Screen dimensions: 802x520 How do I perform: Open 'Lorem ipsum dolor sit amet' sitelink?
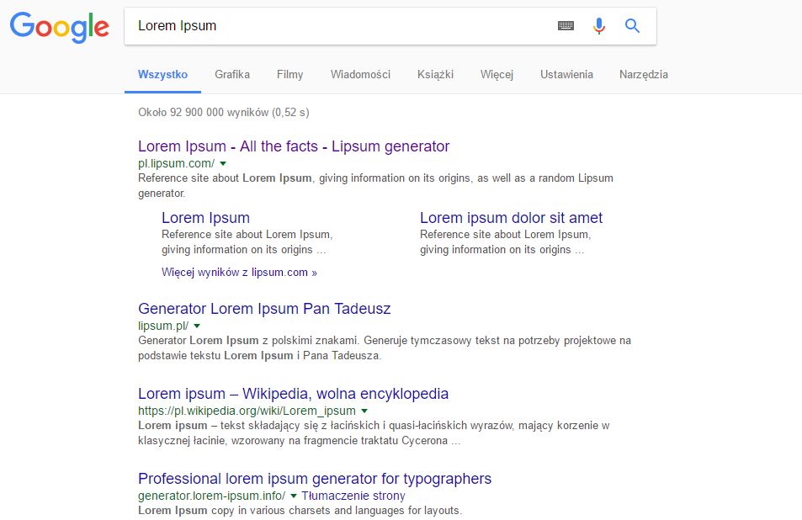pos(511,218)
